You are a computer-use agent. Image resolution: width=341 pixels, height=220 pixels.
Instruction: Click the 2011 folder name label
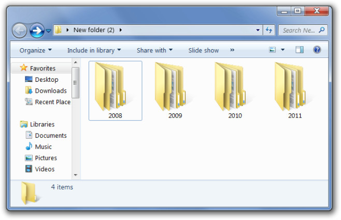point(295,115)
